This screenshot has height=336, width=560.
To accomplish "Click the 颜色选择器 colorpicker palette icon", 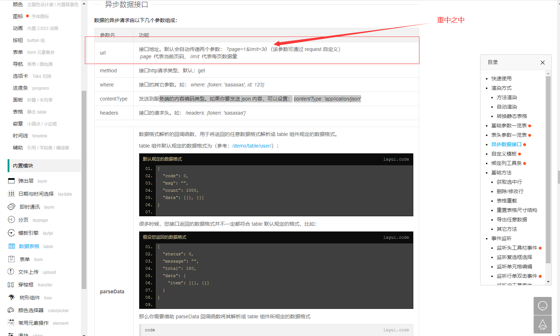I will click(11, 310).
